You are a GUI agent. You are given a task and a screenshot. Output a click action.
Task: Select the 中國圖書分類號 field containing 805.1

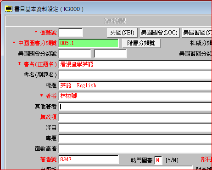point(89,43)
